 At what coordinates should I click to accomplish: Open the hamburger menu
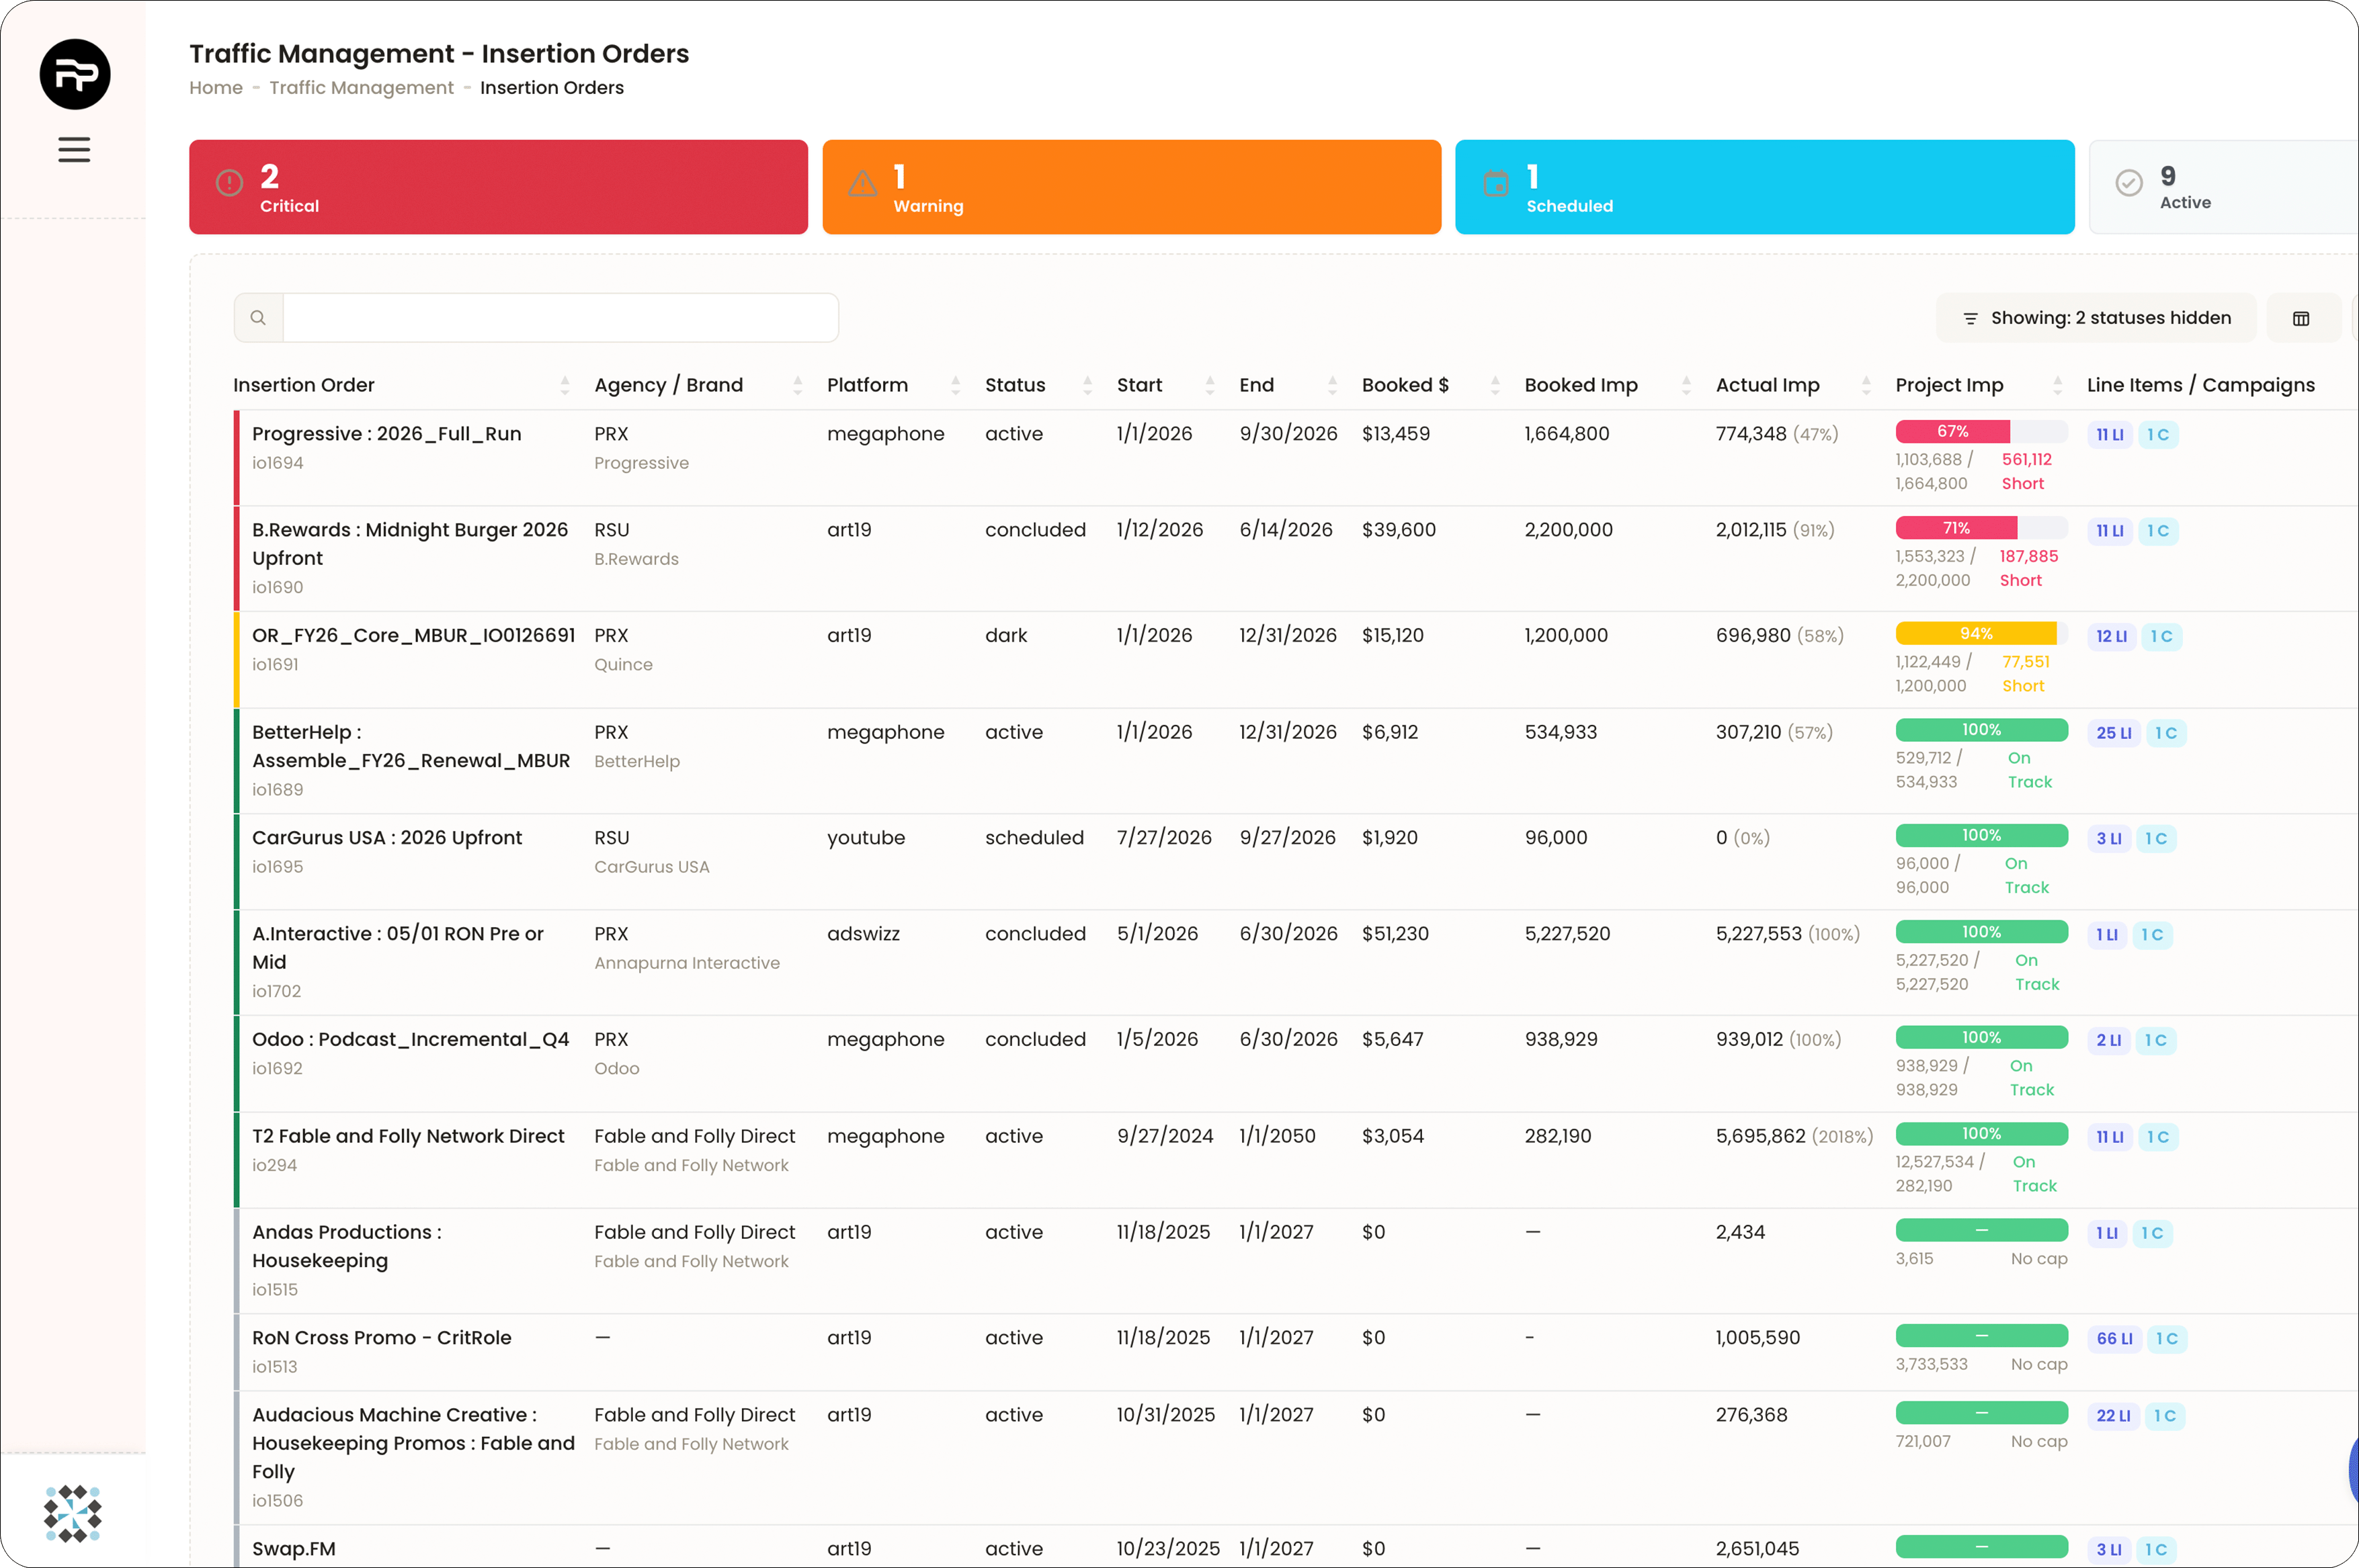(x=74, y=150)
